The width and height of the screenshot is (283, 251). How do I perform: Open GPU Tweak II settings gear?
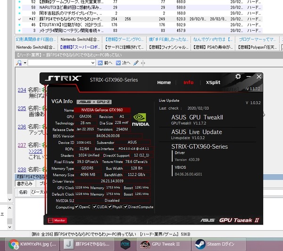(238, 76)
